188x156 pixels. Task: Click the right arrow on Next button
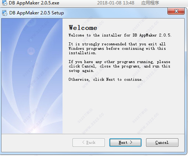point(131,142)
